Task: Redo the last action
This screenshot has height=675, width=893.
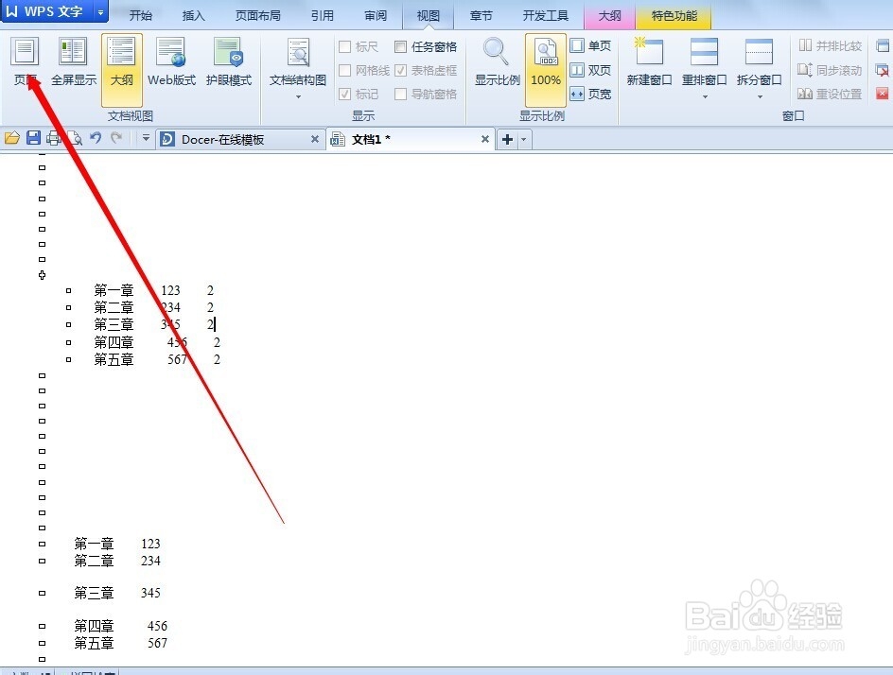Action: click(116, 138)
